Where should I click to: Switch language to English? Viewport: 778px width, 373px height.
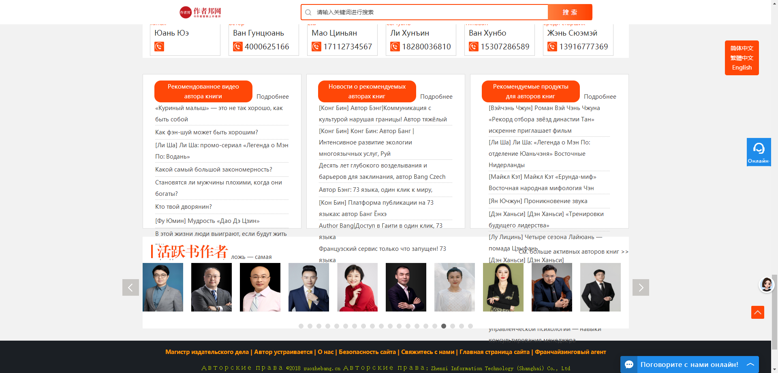(742, 68)
